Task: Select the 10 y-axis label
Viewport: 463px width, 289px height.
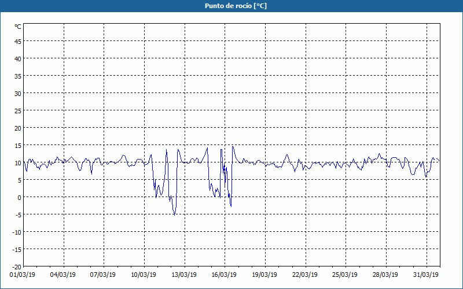Action: [x=18, y=163]
